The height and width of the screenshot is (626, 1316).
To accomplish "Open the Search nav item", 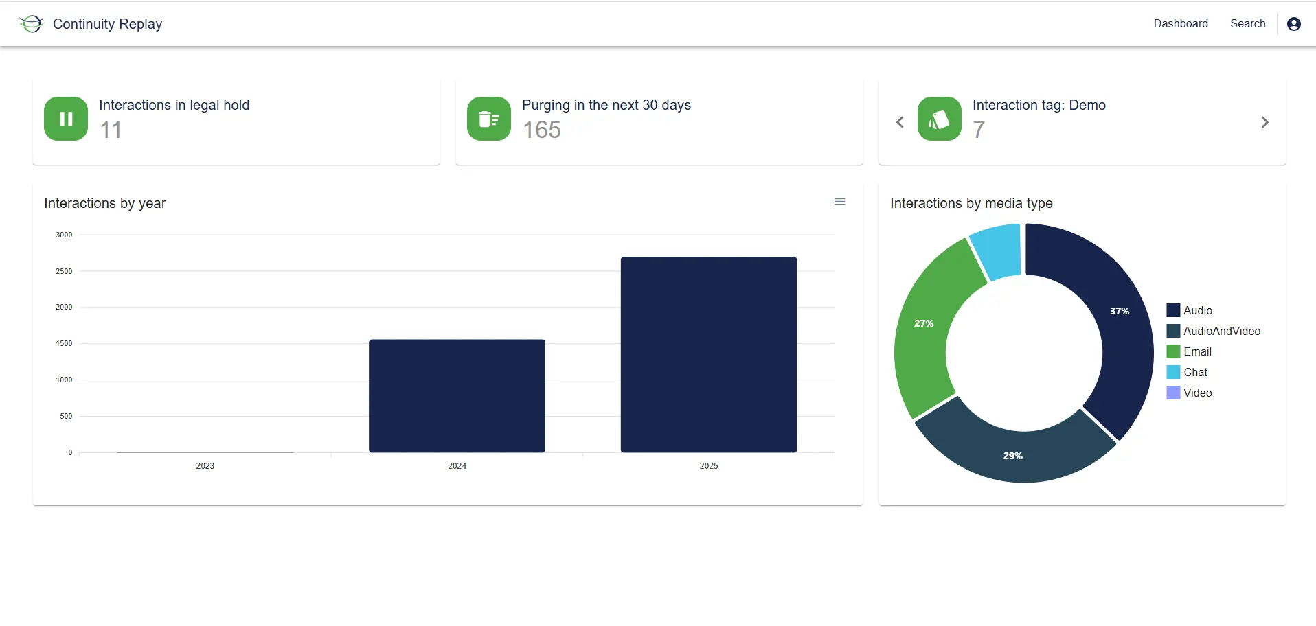I will pos(1247,24).
